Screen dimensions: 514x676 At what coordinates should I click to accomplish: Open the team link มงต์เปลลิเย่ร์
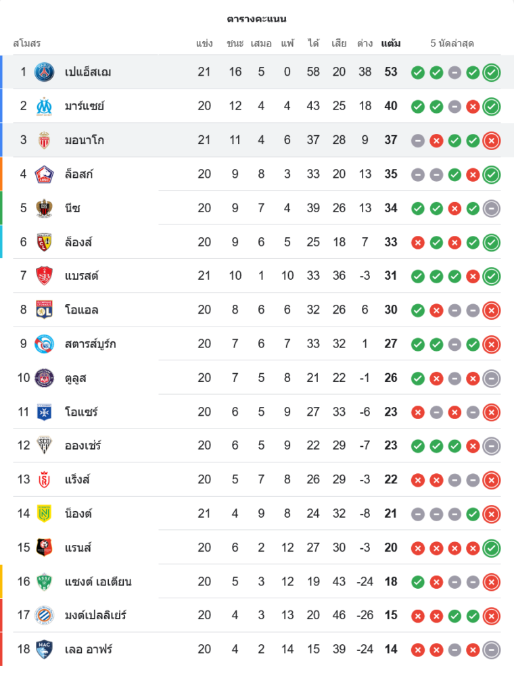click(x=95, y=615)
